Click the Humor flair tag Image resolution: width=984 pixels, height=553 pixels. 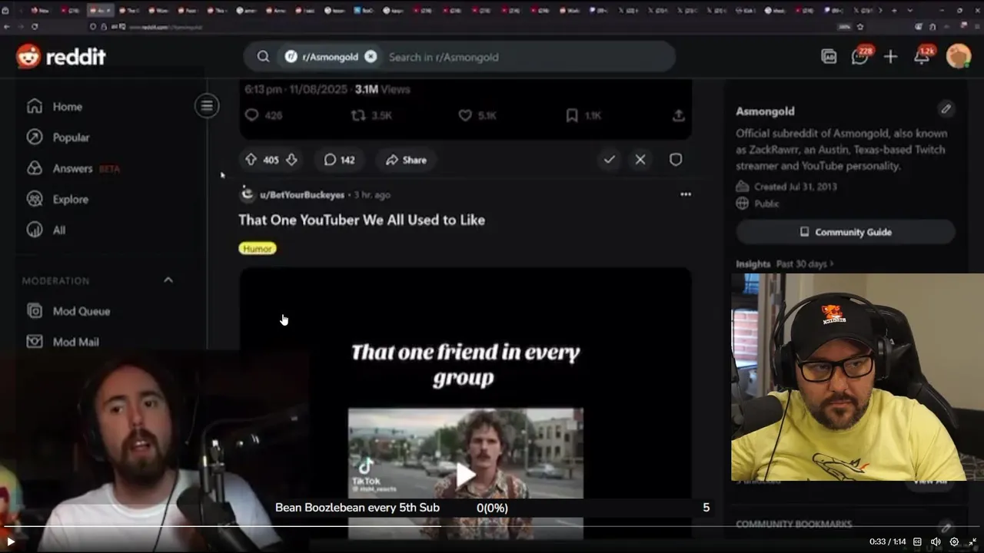258,249
